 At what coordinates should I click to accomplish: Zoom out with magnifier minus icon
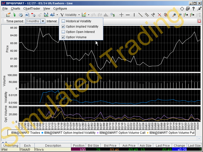click(x=180, y=15)
